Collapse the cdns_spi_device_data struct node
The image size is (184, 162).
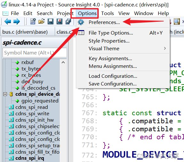click(x=5, y=94)
